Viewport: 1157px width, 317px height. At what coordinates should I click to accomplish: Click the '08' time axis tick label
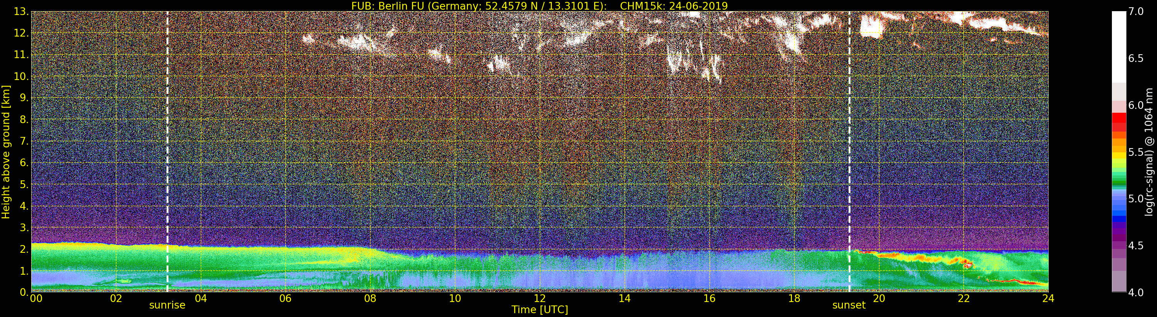click(370, 299)
